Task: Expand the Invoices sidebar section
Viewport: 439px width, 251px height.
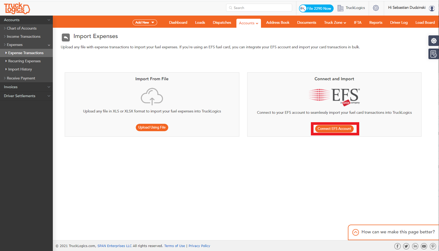Action: coord(26,87)
